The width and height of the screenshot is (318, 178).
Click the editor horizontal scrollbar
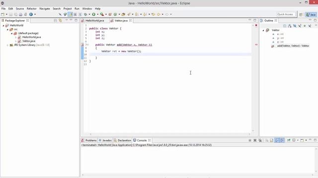pos(170,134)
